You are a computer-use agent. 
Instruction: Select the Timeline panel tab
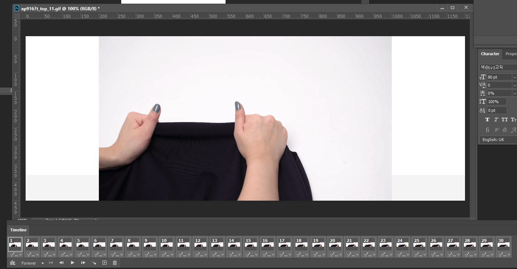18,230
